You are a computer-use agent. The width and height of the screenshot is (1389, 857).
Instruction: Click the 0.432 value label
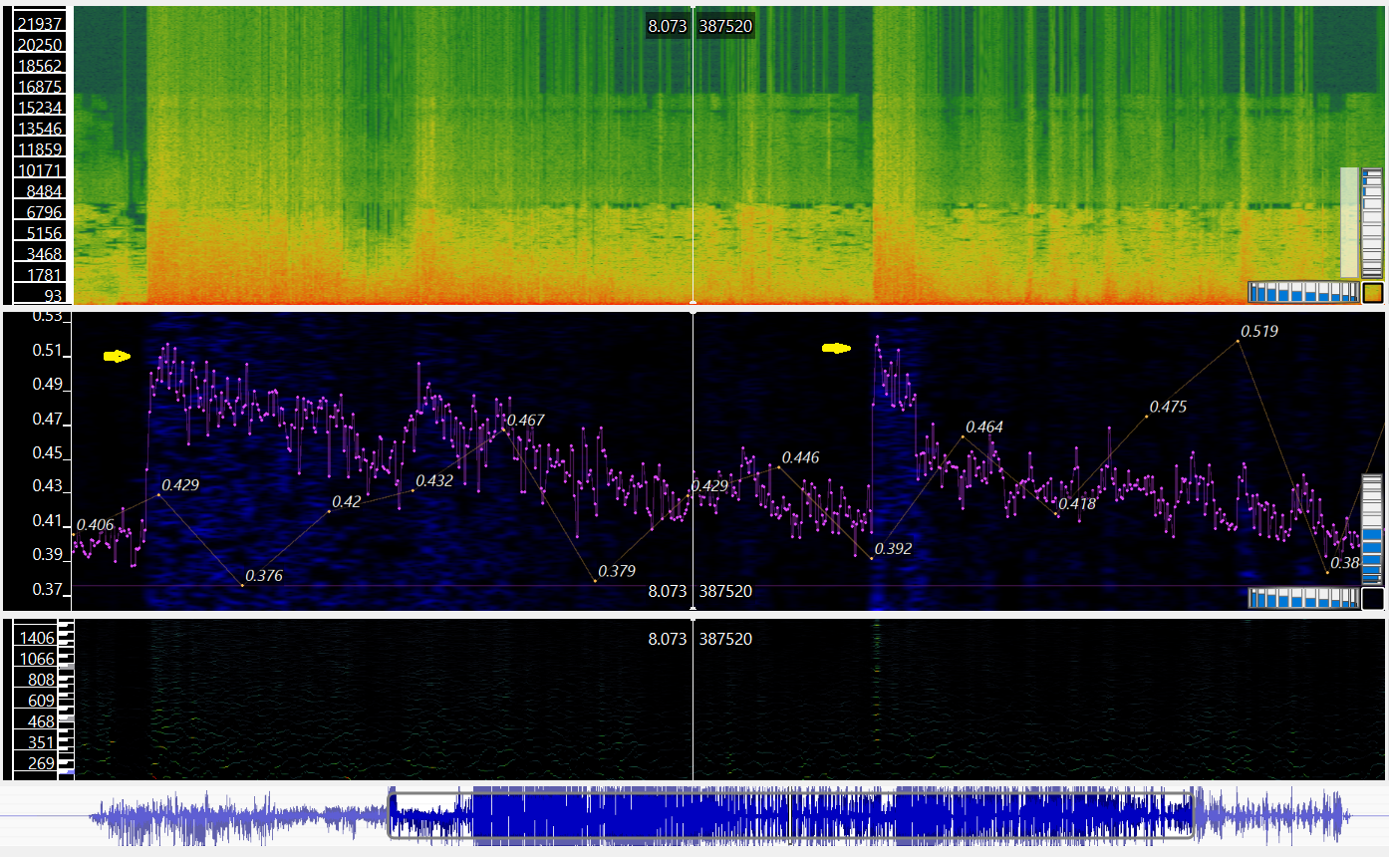[x=433, y=480]
